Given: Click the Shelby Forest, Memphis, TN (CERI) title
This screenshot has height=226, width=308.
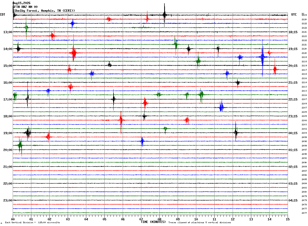Looking at the screenshot, I should click(44, 11).
